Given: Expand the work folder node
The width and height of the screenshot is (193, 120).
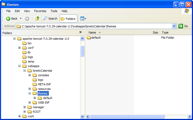Looking at the screenshot, I should coord(19,116).
